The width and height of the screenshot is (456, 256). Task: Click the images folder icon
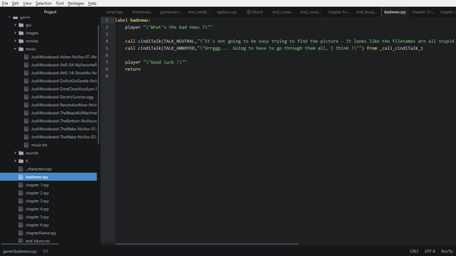tap(21, 33)
